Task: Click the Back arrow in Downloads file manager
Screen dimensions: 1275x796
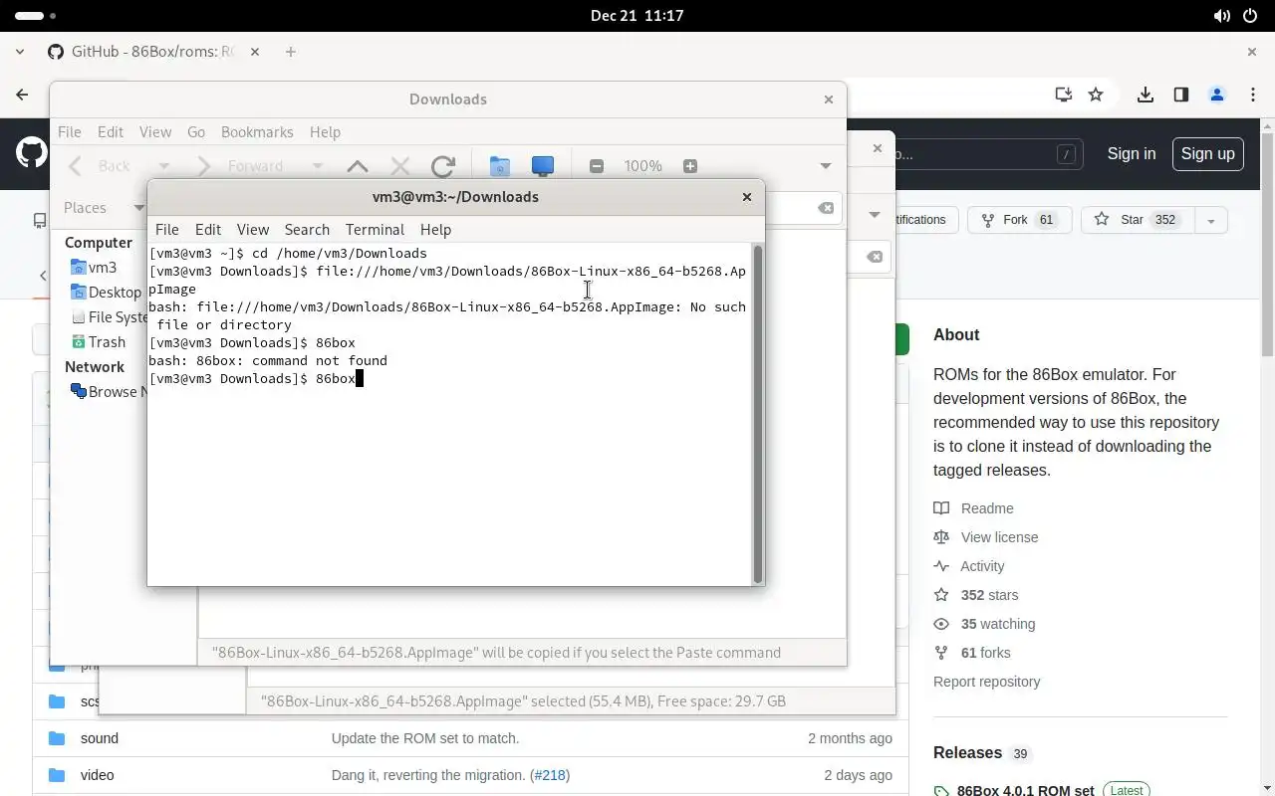Action: [x=76, y=166]
